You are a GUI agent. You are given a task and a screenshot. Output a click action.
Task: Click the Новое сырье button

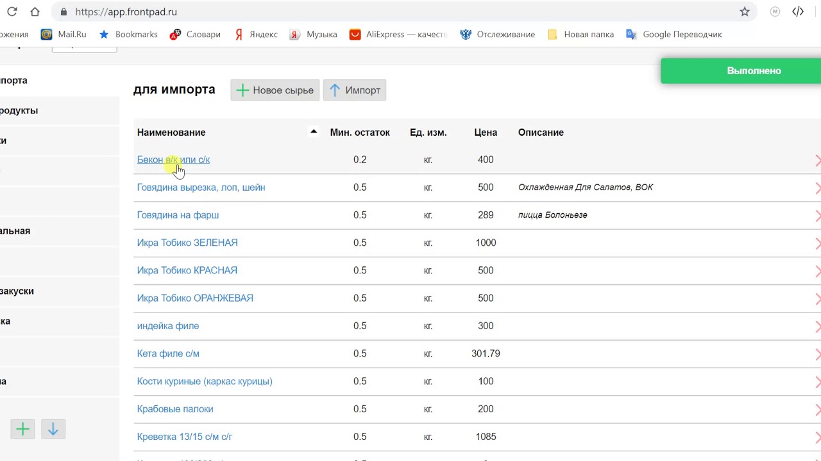pos(275,90)
